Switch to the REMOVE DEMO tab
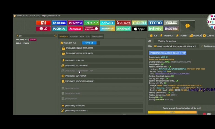 [97, 37]
